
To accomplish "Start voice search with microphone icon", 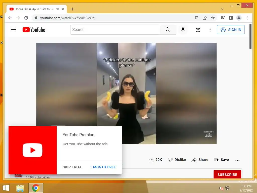I will click(x=183, y=30).
